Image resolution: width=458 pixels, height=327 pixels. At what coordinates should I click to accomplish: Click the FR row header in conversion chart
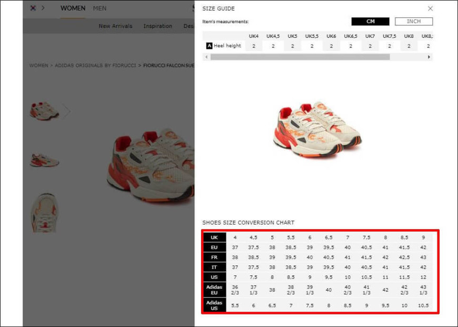click(x=214, y=257)
